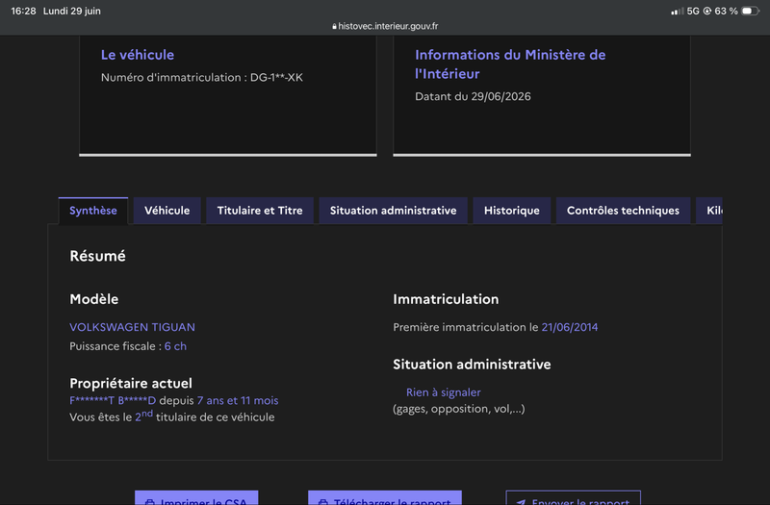Open the Véhicule tab
Screen dimensions: 770x505
coord(167,211)
